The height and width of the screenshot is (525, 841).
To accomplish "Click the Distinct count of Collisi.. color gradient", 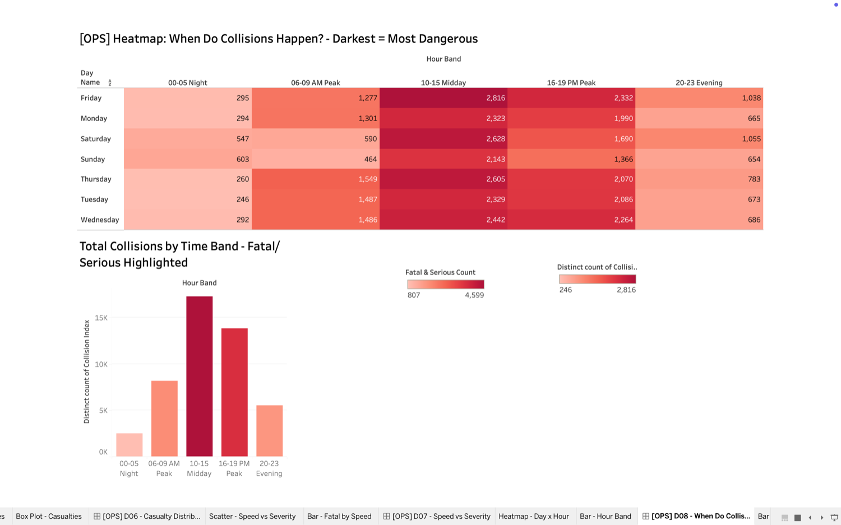I will tap(597, 279).
